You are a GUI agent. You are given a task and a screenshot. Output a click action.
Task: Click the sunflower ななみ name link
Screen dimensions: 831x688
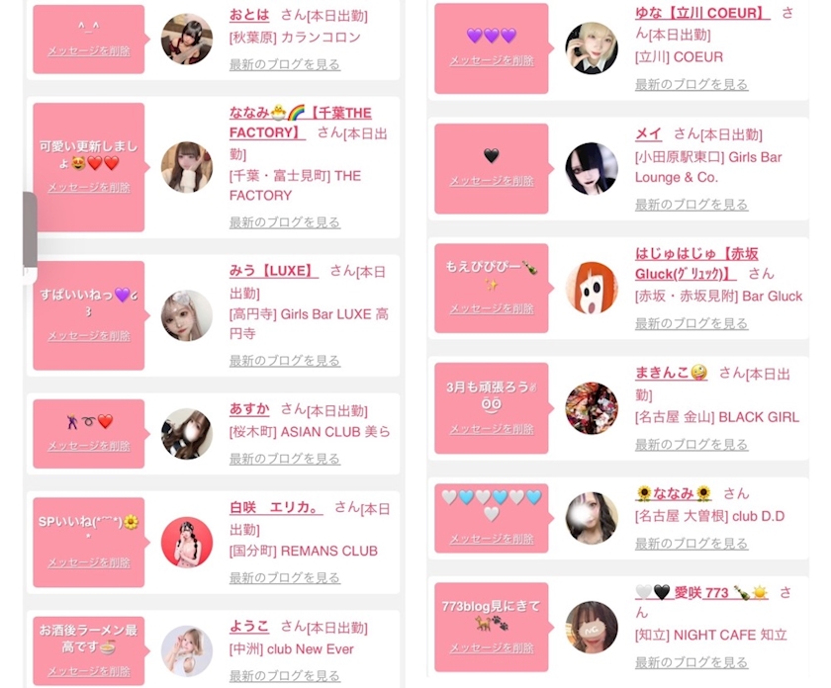point(674,493)
